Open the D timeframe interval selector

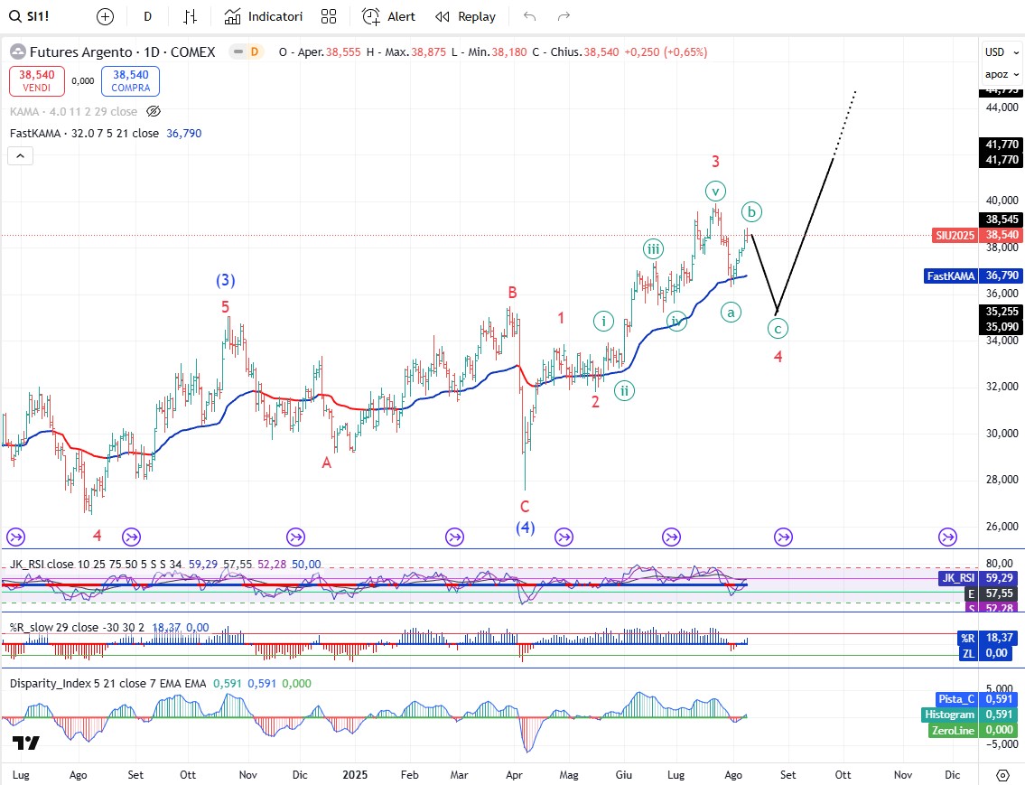pos(147,16)
